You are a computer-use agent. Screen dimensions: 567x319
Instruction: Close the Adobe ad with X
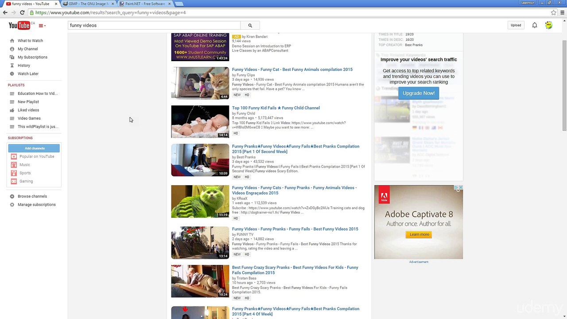461,188
